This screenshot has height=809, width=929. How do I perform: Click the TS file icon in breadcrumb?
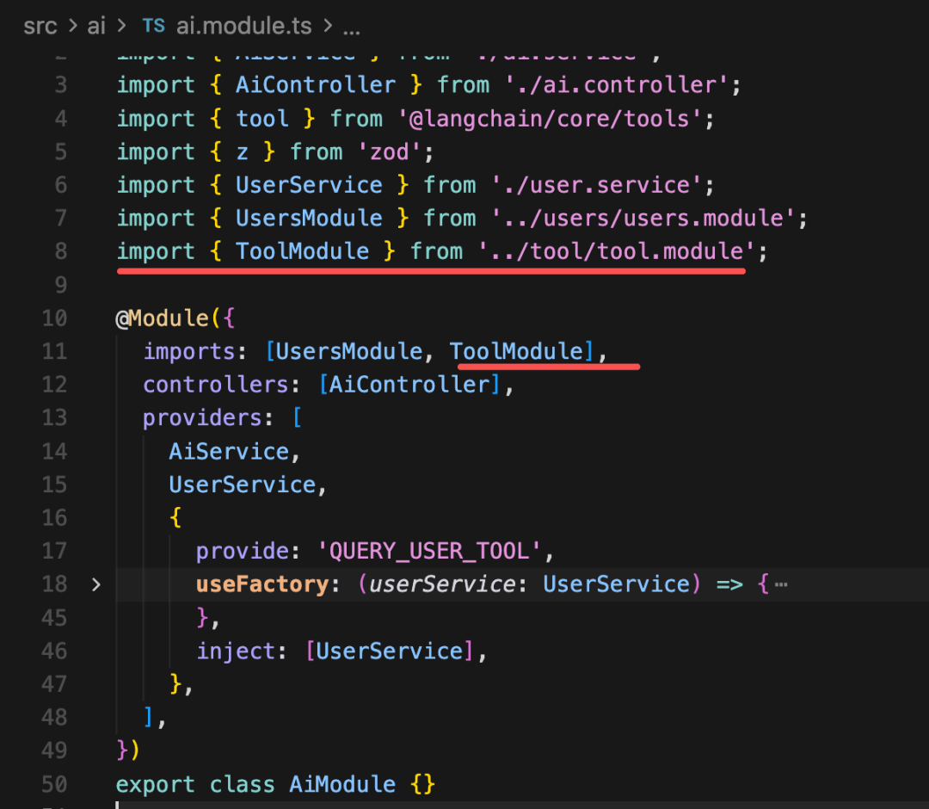pyautogui.click(x=153, y=26)
